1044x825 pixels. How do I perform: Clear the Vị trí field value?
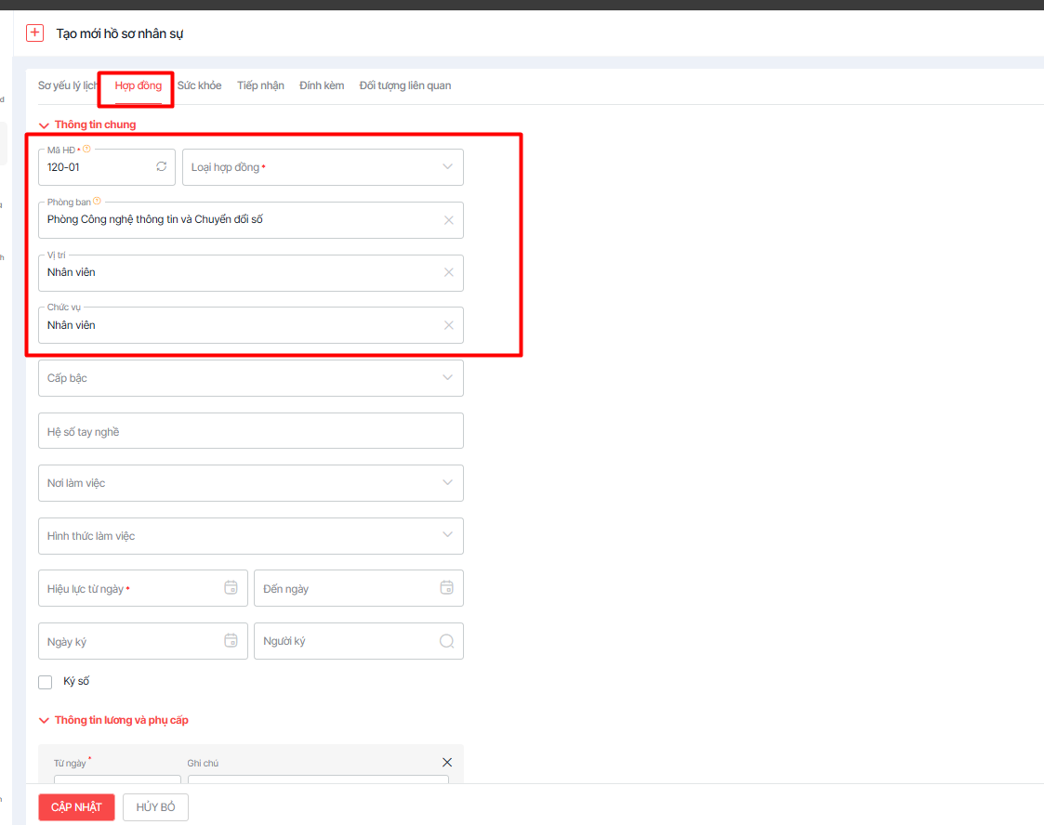449,273
